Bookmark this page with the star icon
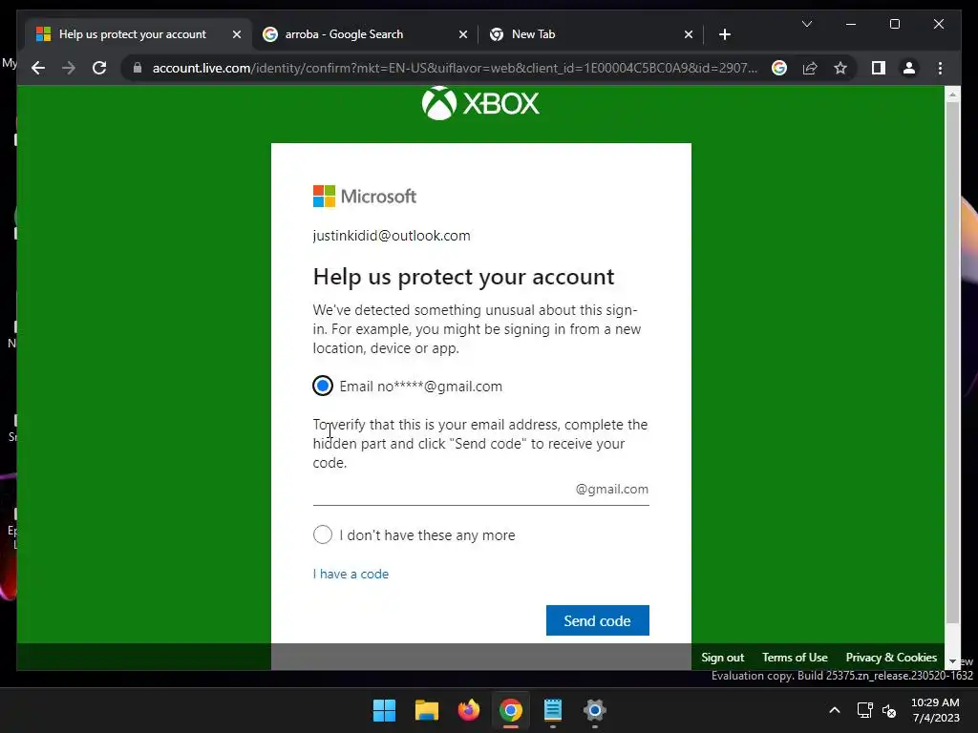The width and height of the screenshot is (978, 733). pyautogui.click(x=840, y=68)
